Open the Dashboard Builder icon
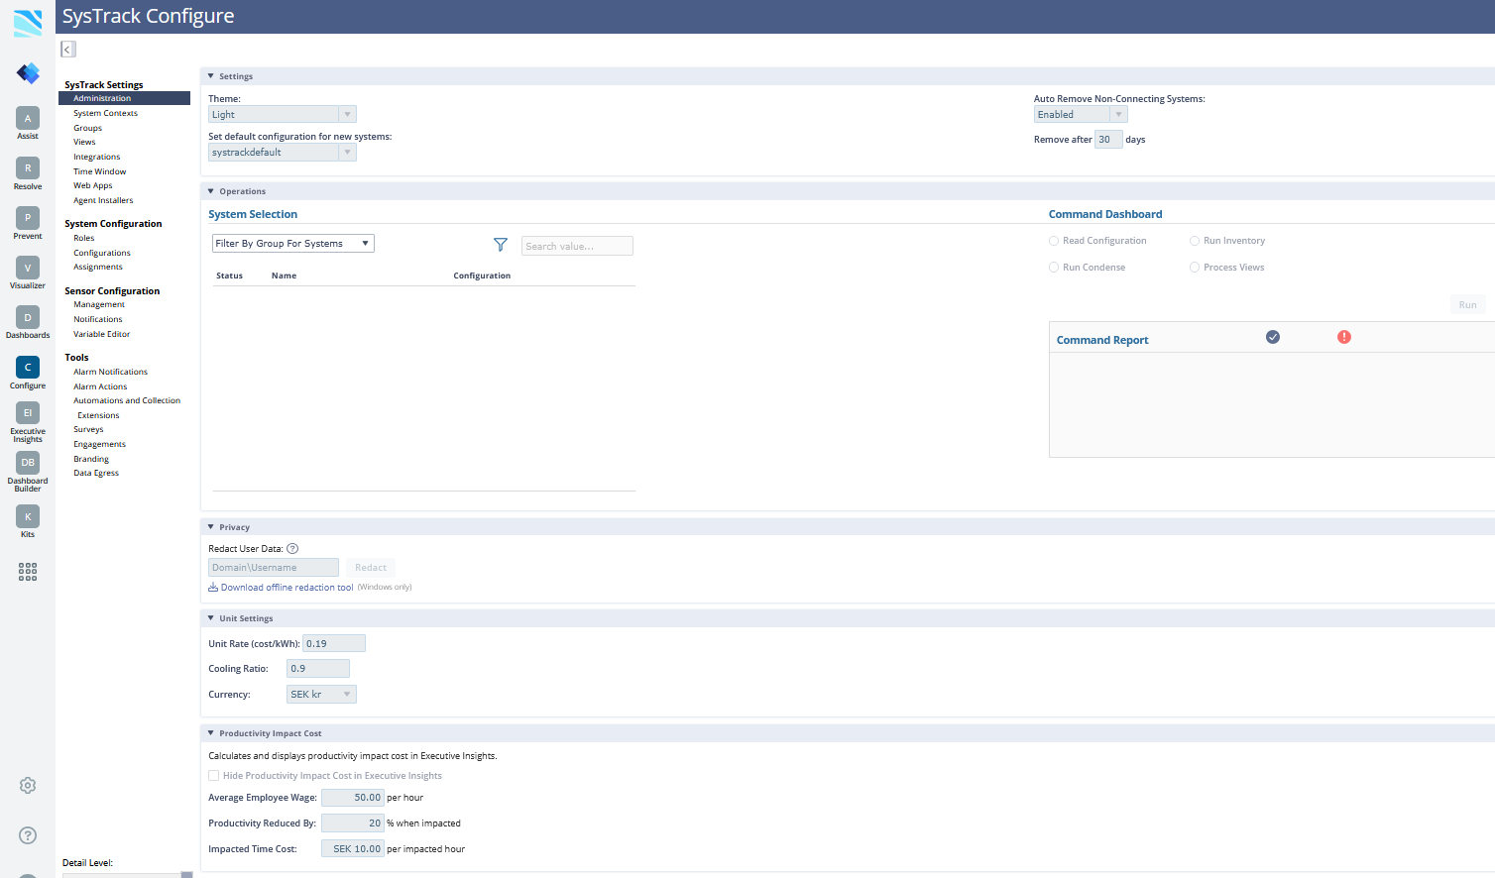The image size is (1495, 878). pyautogui.click(x=28, y=463)
